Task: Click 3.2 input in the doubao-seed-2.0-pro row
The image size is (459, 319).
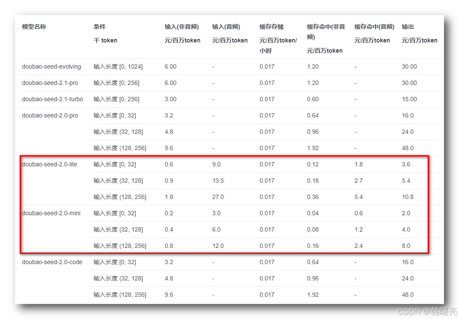Action: coord(169,115)
